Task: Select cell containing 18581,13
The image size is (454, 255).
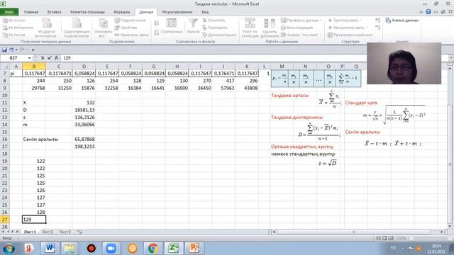Action: [84, 110]
